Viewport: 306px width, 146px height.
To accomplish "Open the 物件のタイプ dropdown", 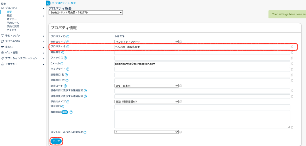I will [x=146, y=42].
